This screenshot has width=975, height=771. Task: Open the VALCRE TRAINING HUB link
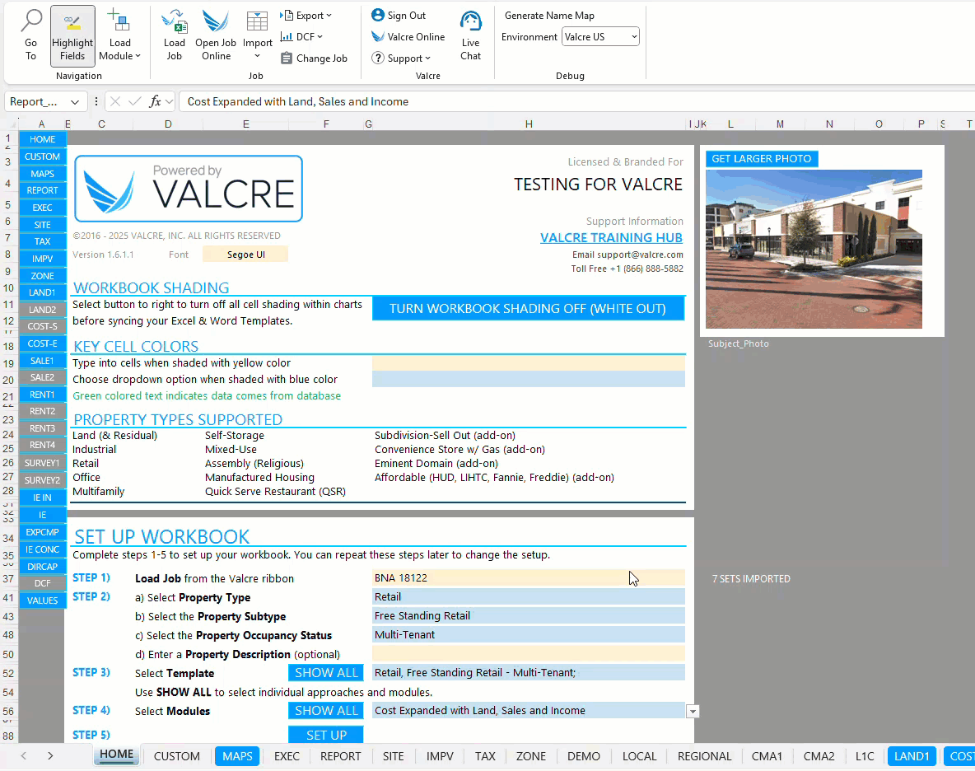611,237
